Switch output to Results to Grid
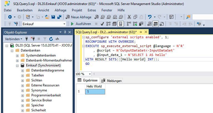The width and height of the screenshot is (213, 113). (x=156, y=24)
